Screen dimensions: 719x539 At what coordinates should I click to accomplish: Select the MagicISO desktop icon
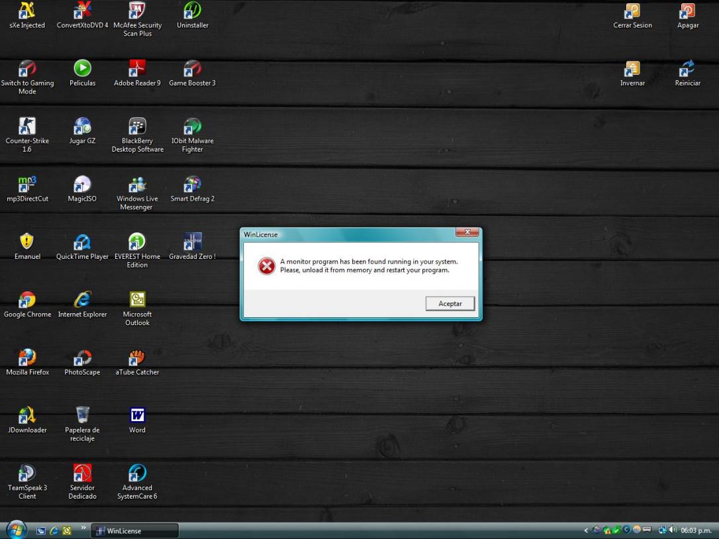[83, 189]
